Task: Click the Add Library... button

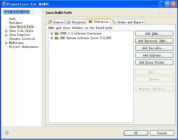Action: pos(154,55)
